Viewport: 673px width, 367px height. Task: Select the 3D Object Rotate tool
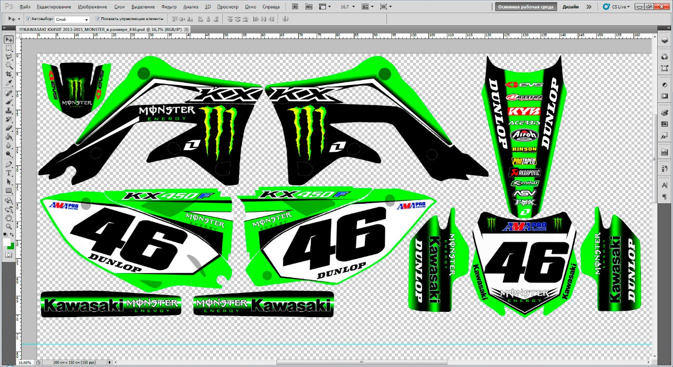coord(9,200)
